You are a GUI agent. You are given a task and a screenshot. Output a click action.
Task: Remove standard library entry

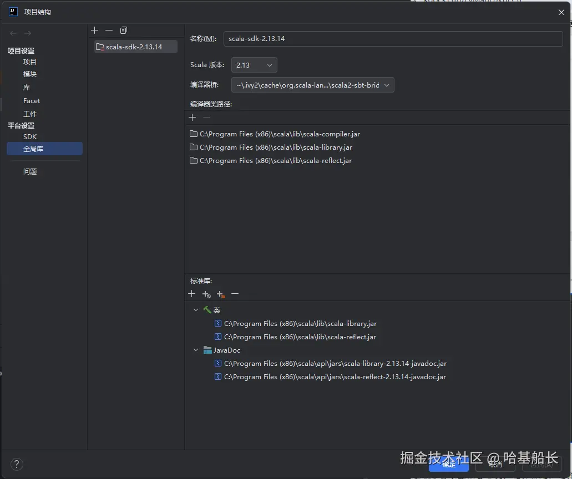coord(235,294)
